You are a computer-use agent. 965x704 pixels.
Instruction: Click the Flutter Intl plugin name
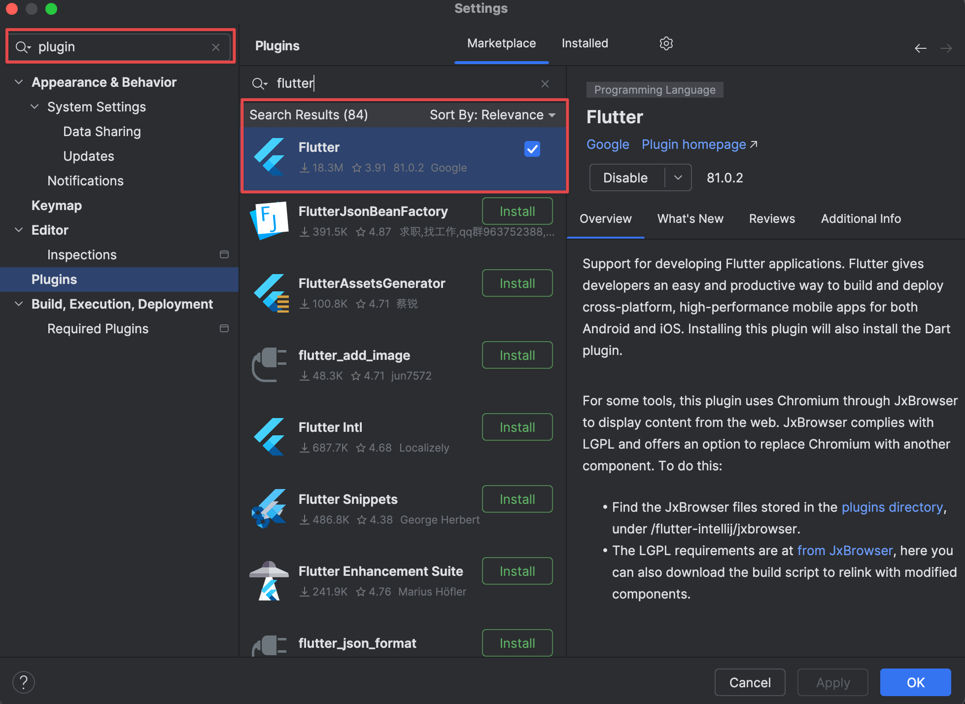tap(330, 427)
